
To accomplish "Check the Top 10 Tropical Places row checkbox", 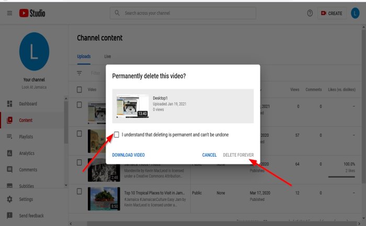I will click(79, 191).
